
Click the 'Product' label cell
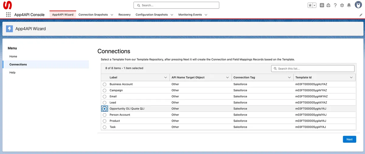coord(115,121)
